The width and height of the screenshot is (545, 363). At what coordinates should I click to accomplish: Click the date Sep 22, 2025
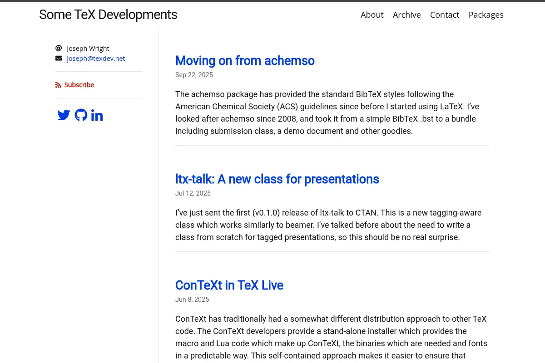(194, 75)
